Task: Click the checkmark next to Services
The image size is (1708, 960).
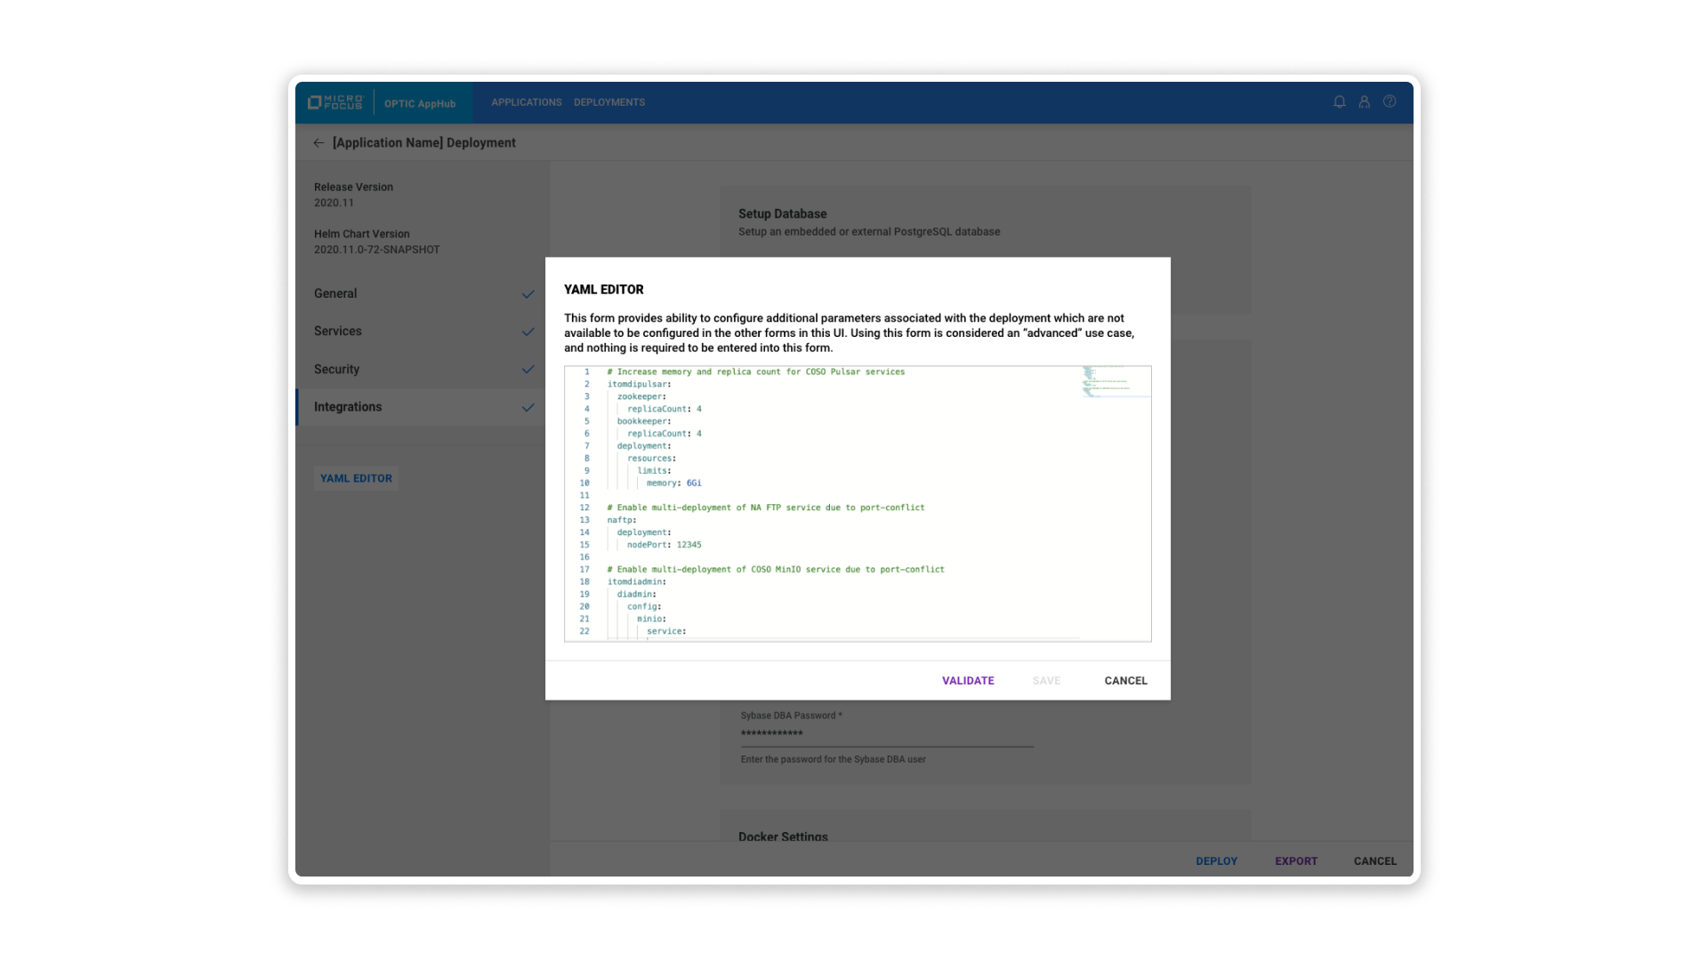Action: 528,332
